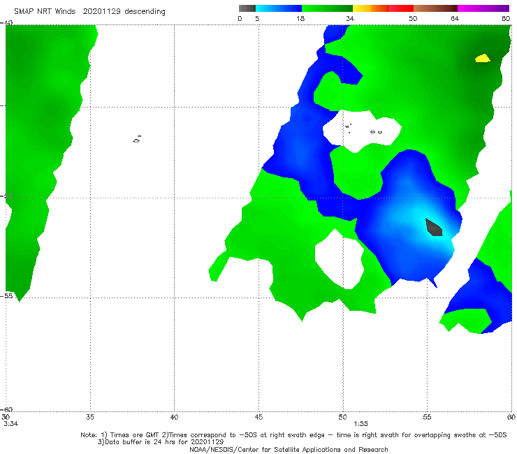This screenshot has height=454, width=517.
Task: Click the swath time label '1:55'
Action: click(x=361, y=424)
